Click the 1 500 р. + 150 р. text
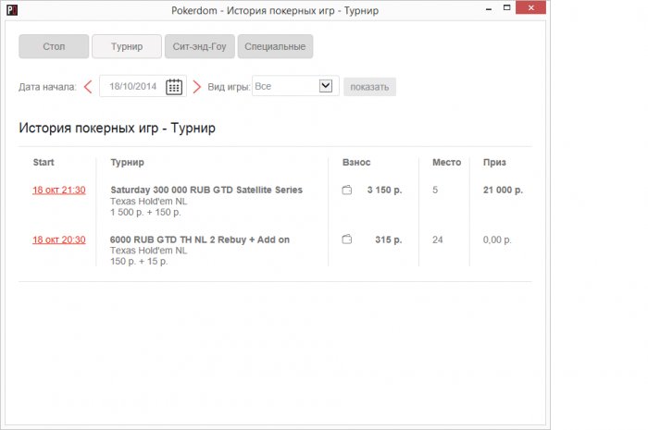The width and height of the screenshot is (648, 430). (145, 212)
